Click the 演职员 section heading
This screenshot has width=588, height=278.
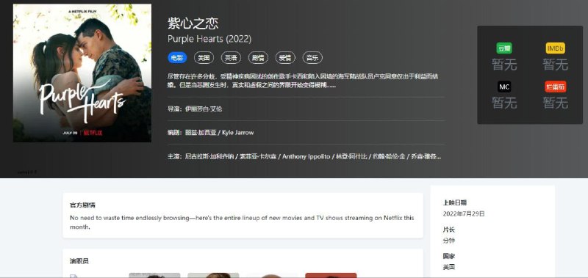pos(79,261)
